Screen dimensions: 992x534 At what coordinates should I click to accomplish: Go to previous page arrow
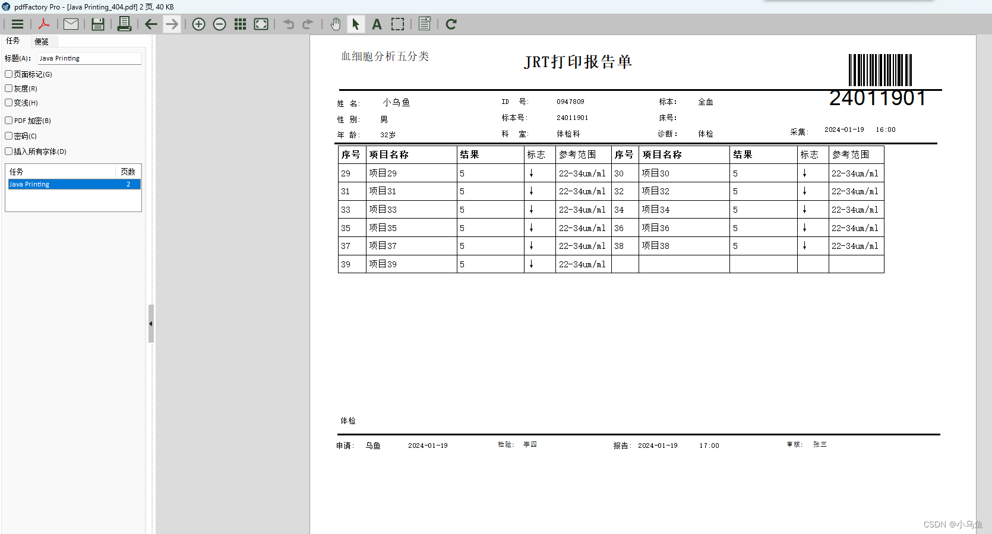tap(151, 24)
